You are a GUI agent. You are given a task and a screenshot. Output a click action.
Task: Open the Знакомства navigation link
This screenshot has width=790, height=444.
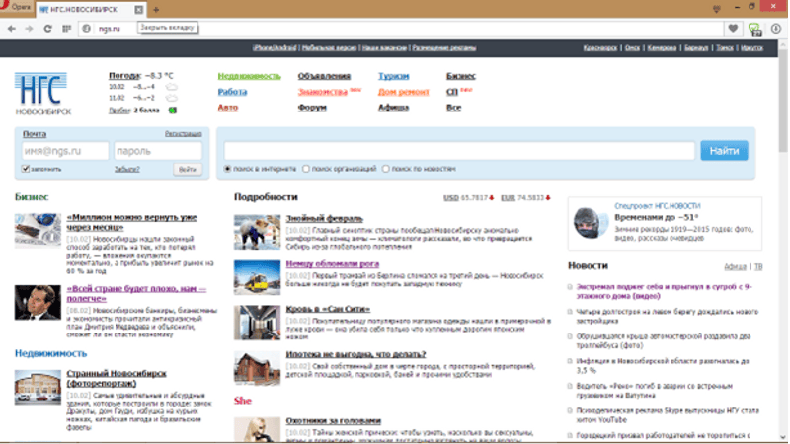point(323,92)
